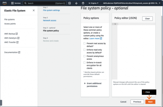Close the Elastic File System sidebar

tap(33, 10)
